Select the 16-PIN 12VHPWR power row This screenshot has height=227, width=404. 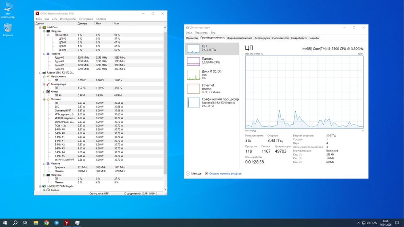[x=99, y=160]
